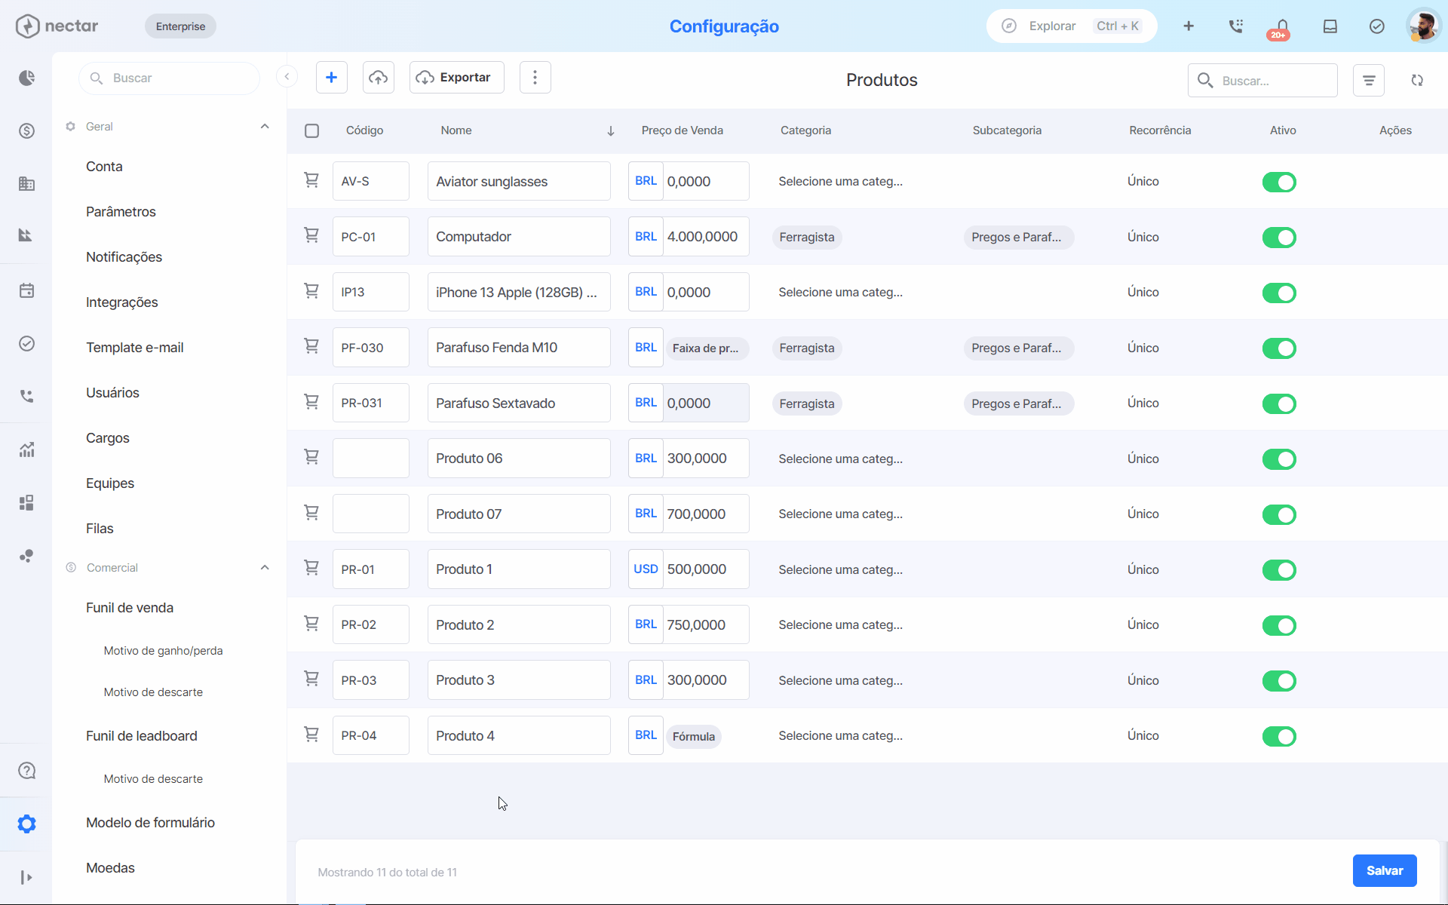Screen dimensions: 1448x905
Task: Open the tasks check-circle sidebar icon
Action: 26,343
